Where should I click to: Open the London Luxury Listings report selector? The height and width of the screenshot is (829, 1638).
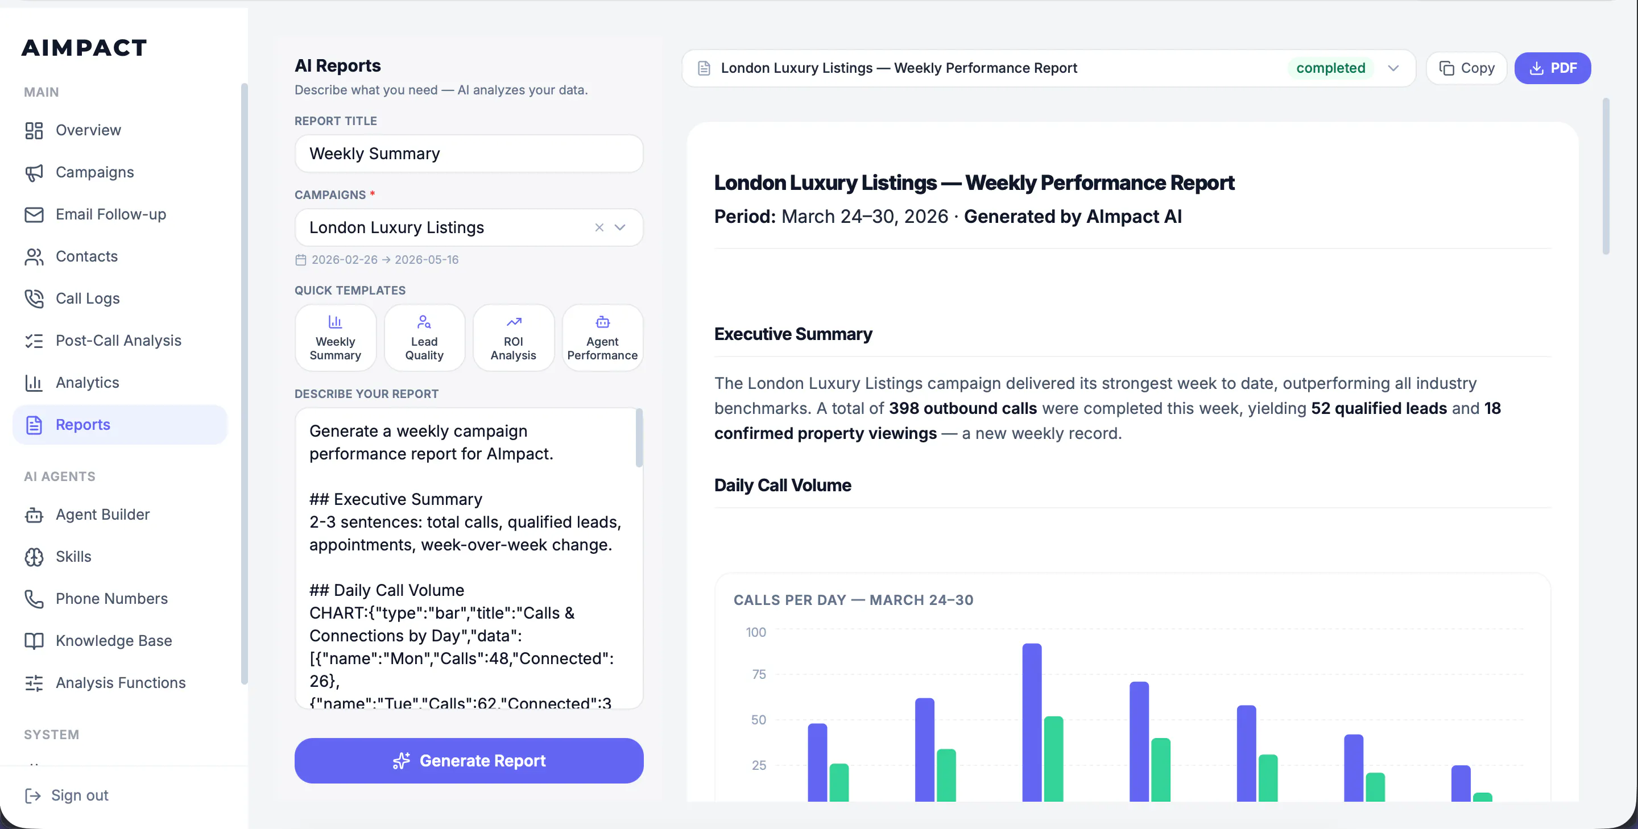click(1049, 68)
